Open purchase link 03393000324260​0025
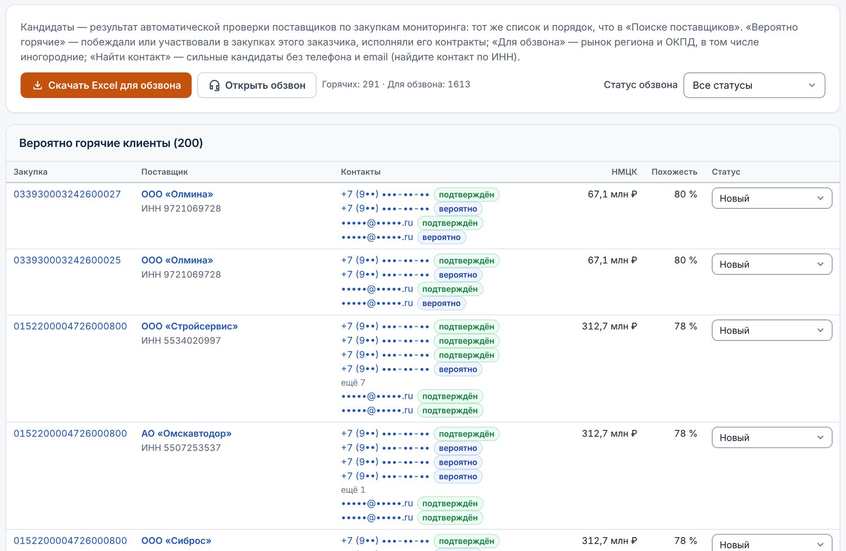This screenshot has height=551, width=846. click(67, 260)
